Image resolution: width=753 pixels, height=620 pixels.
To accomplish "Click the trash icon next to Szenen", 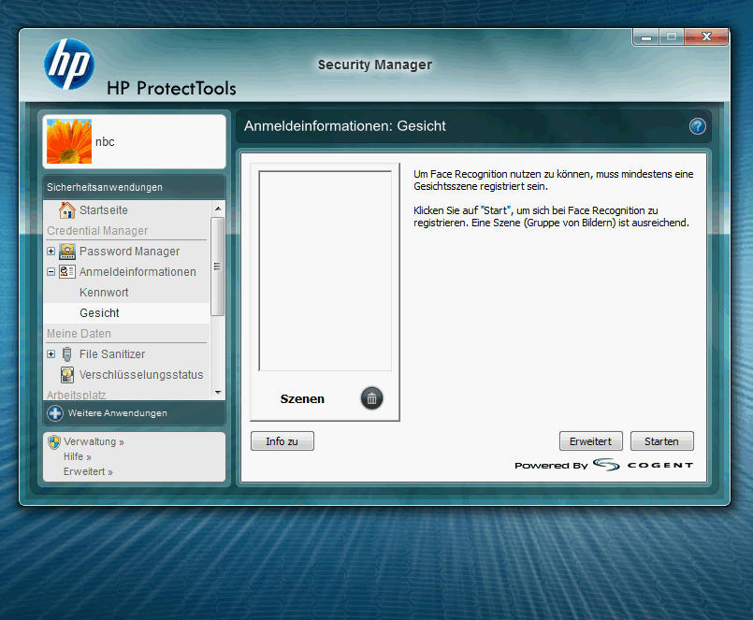I will click(371, 398).
